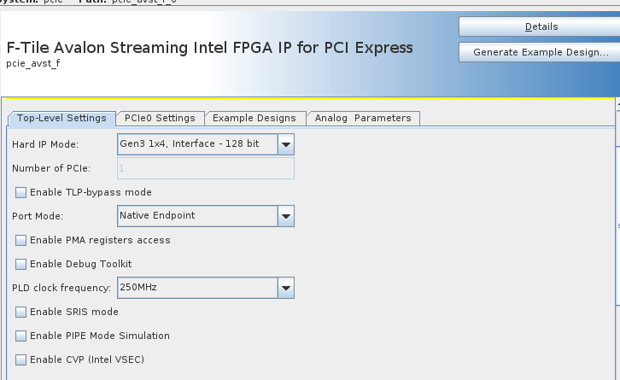Enable SRIS mode checkbox
The image size is (620, 380).
pyautogui.click(x=21, y=312)
